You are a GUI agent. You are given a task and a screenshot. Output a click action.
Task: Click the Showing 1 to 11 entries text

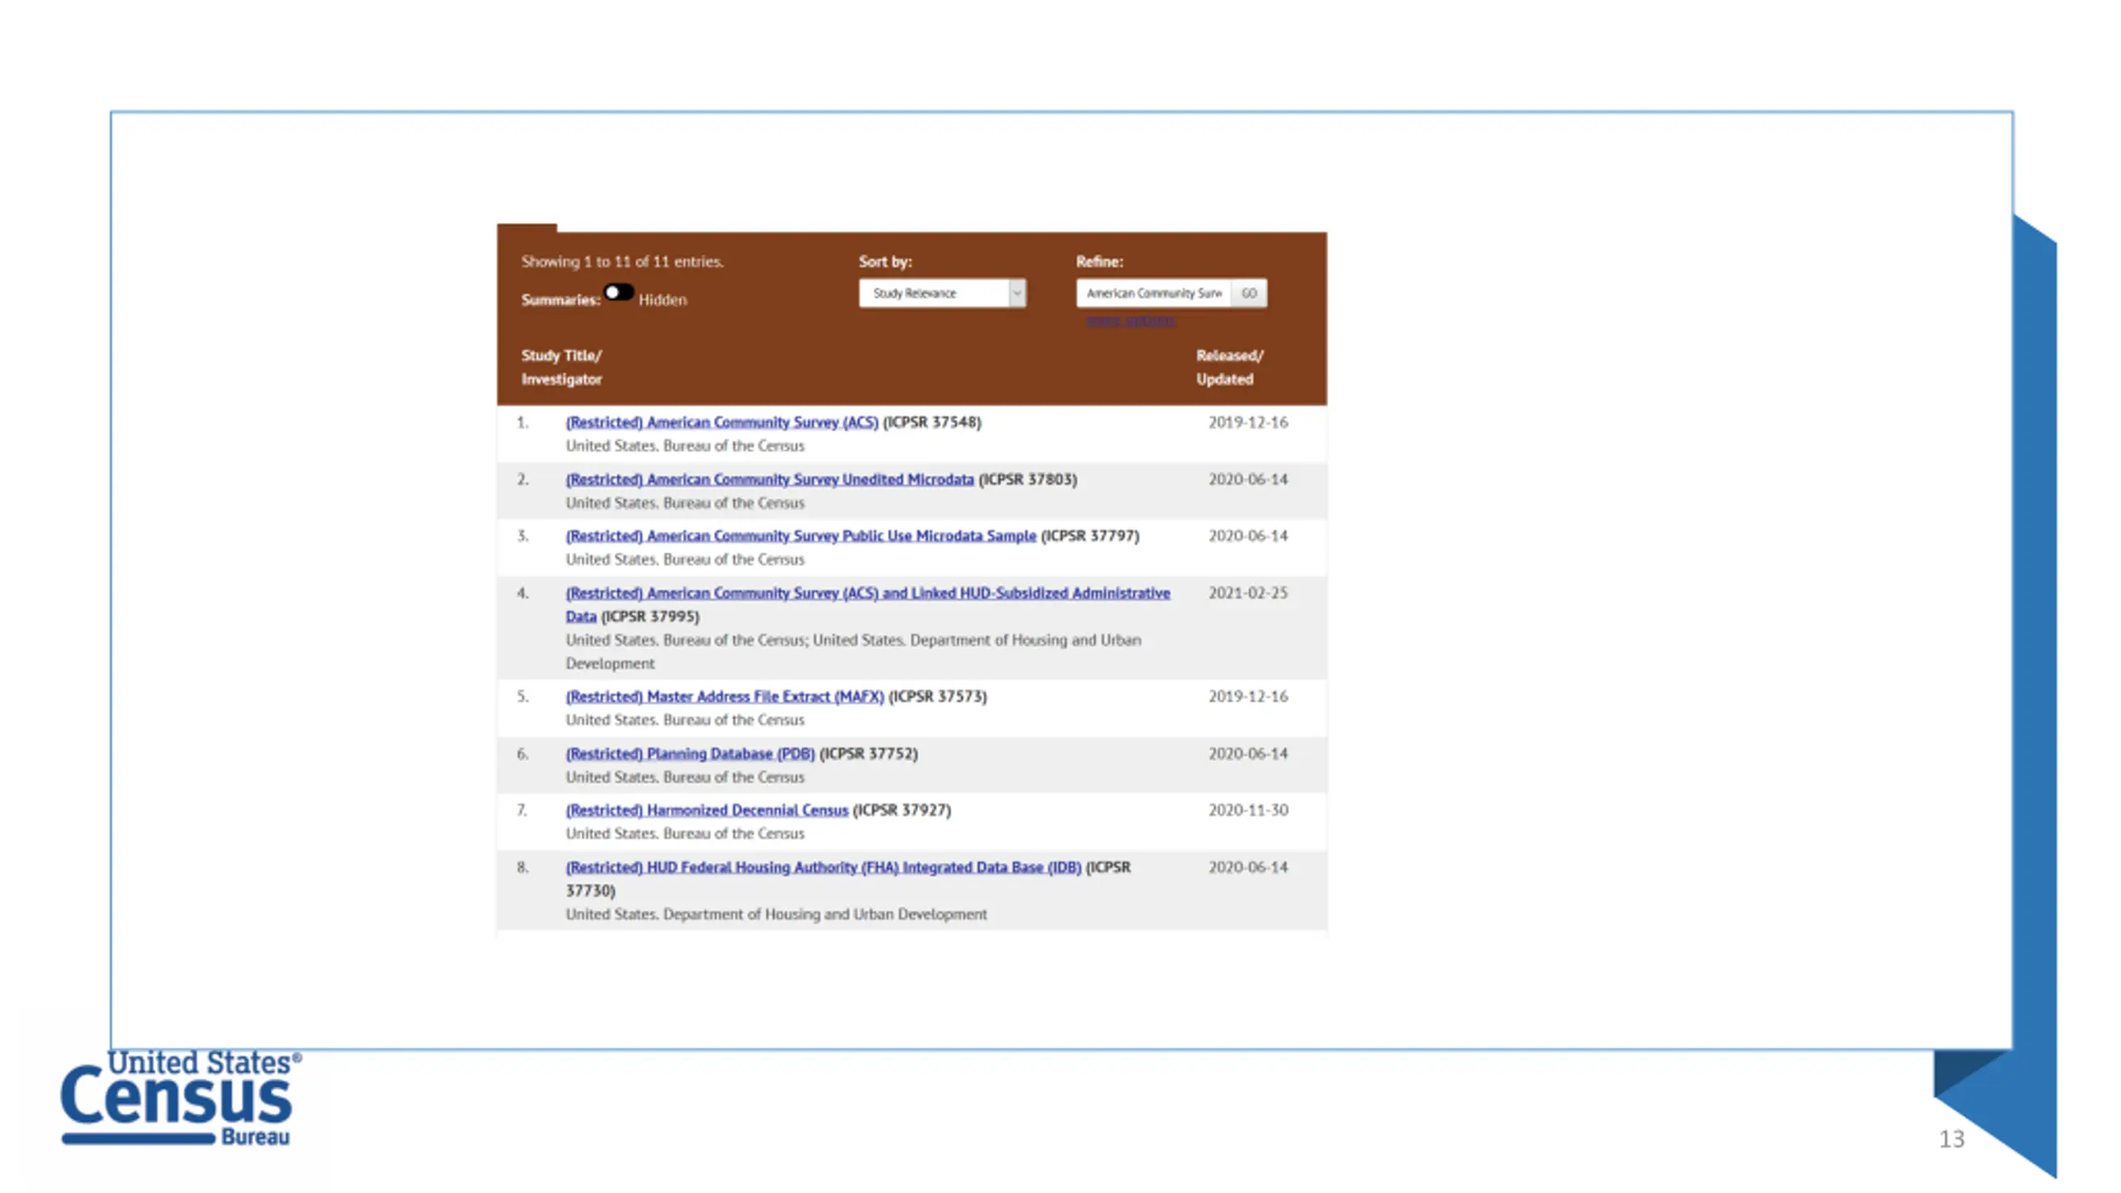click(x=622, y=262)
